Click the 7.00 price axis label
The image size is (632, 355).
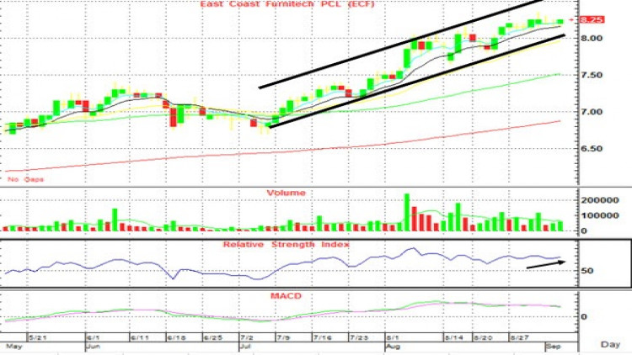coord(592,112)
